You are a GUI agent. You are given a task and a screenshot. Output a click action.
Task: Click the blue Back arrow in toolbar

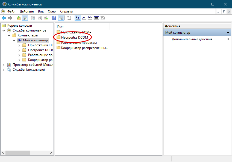[4, 18]
